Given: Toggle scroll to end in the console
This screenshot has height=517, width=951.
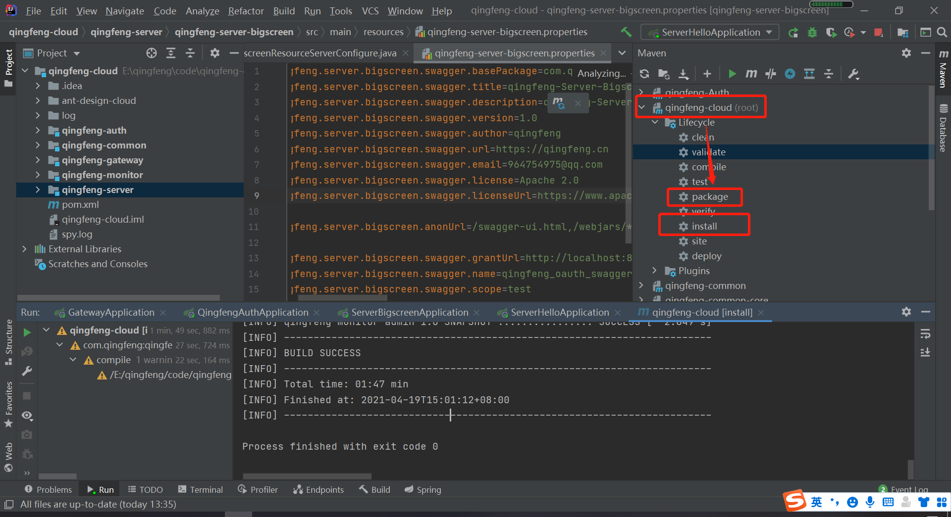Looking at the screenshot, I should 925,352.
